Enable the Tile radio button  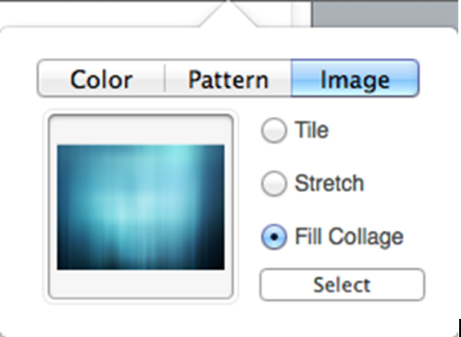274,130
